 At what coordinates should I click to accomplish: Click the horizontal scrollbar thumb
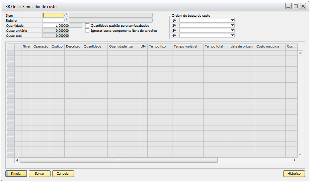pyautogui.click(x=119, y=160)
